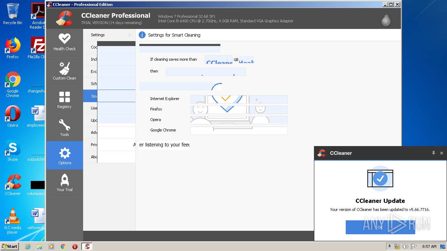This screenshot has height=251, width=447.
Task: Click 'If cleaning saves more than' label
Action: pyautogui.click(x=174, y=59)
